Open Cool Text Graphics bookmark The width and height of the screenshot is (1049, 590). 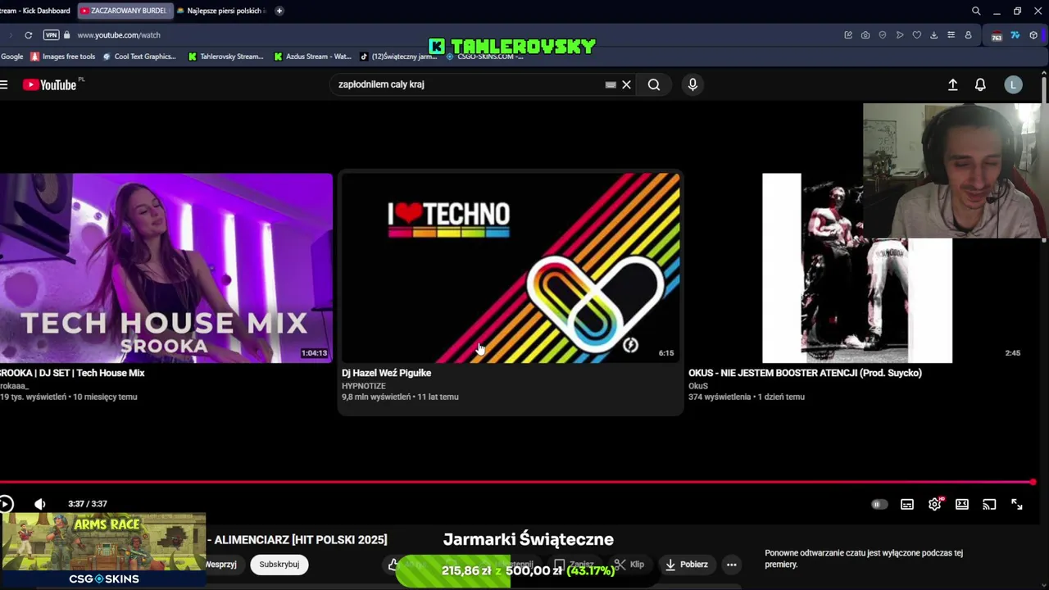click(139, 57)
